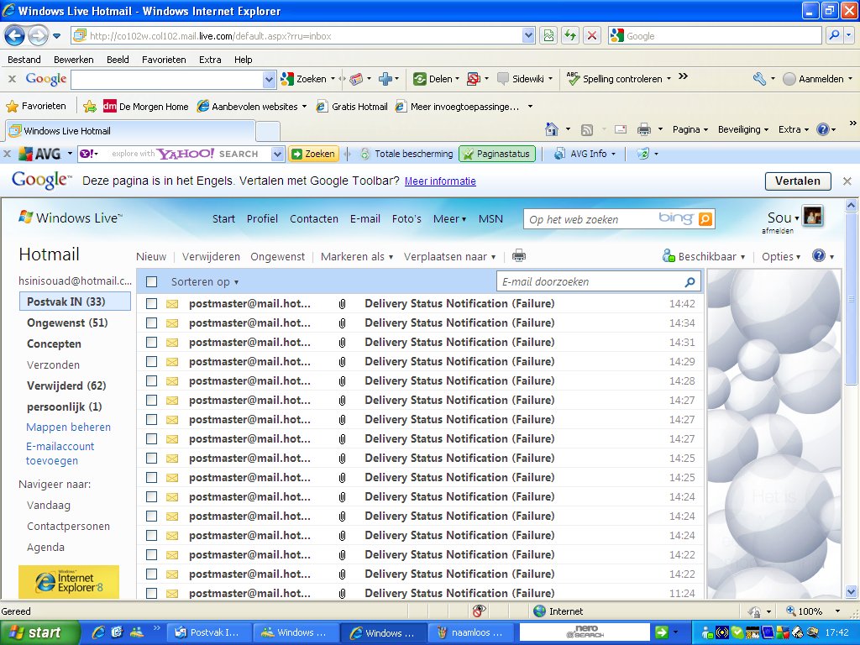This screenshot has width=860, height=645.
Task: Click the Internet Explorer back arrow button
Action: click(x=15, y=36)
